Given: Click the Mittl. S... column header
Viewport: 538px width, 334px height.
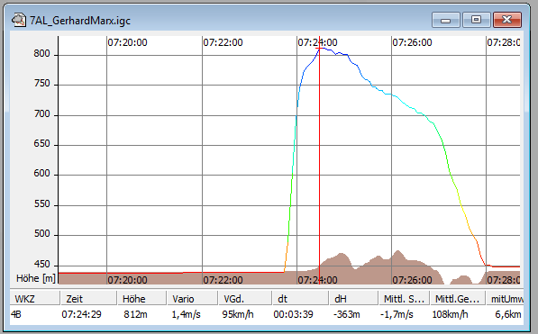Looking at the screenshot, I should 404,299.
